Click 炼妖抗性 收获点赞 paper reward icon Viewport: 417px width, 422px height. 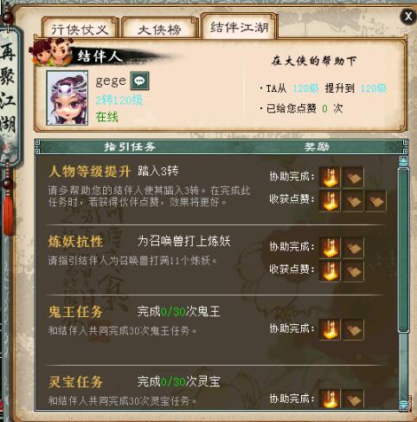click(x=353, y=271)
